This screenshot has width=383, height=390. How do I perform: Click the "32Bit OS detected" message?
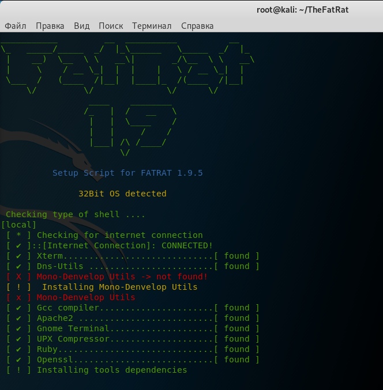pos(122,194)
